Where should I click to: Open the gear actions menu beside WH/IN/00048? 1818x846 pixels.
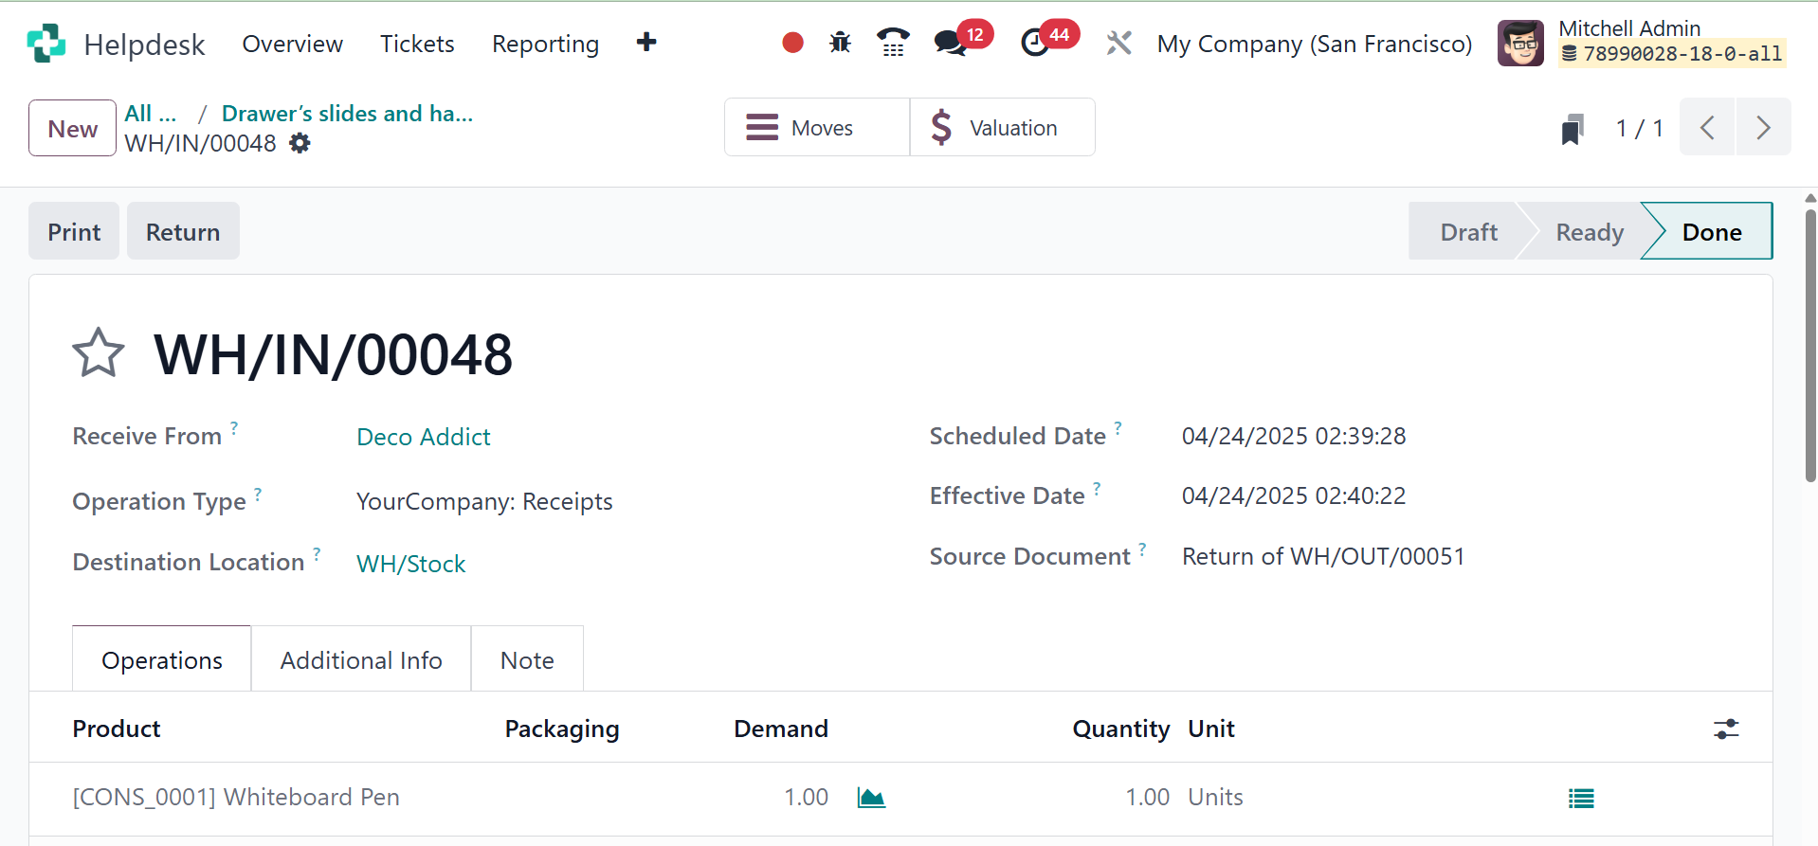click(x=300, y=143)
